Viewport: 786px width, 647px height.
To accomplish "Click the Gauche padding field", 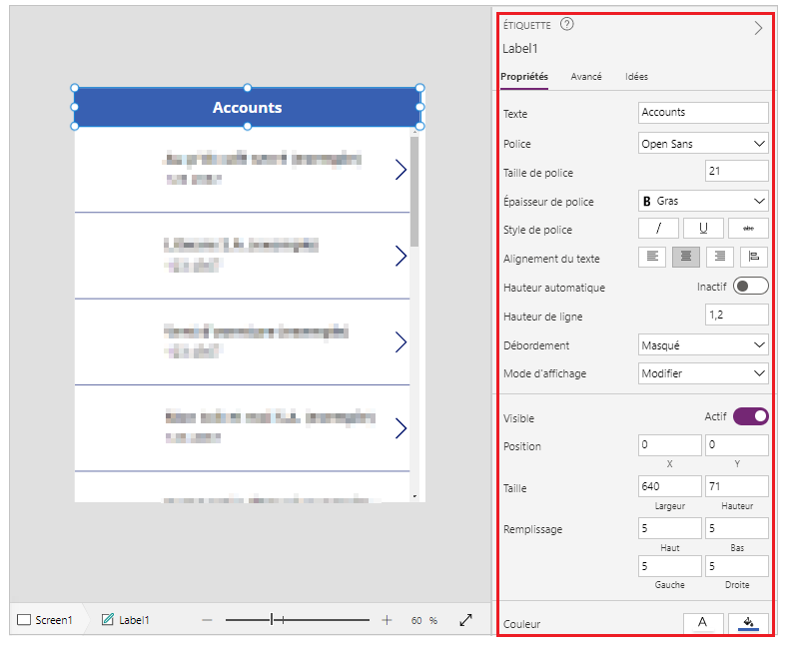I will [x=670, y=566].
